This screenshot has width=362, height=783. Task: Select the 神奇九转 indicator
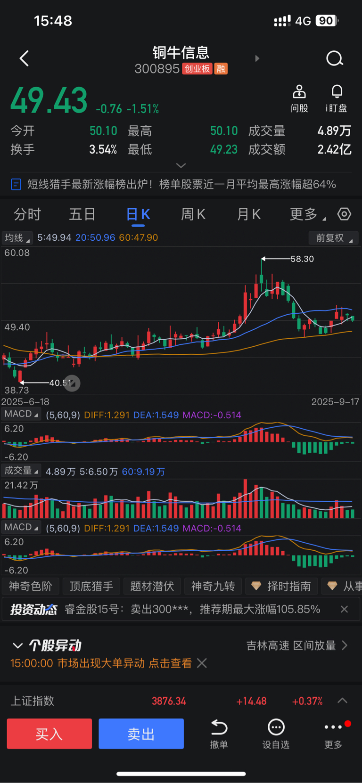tap(213, 586)
